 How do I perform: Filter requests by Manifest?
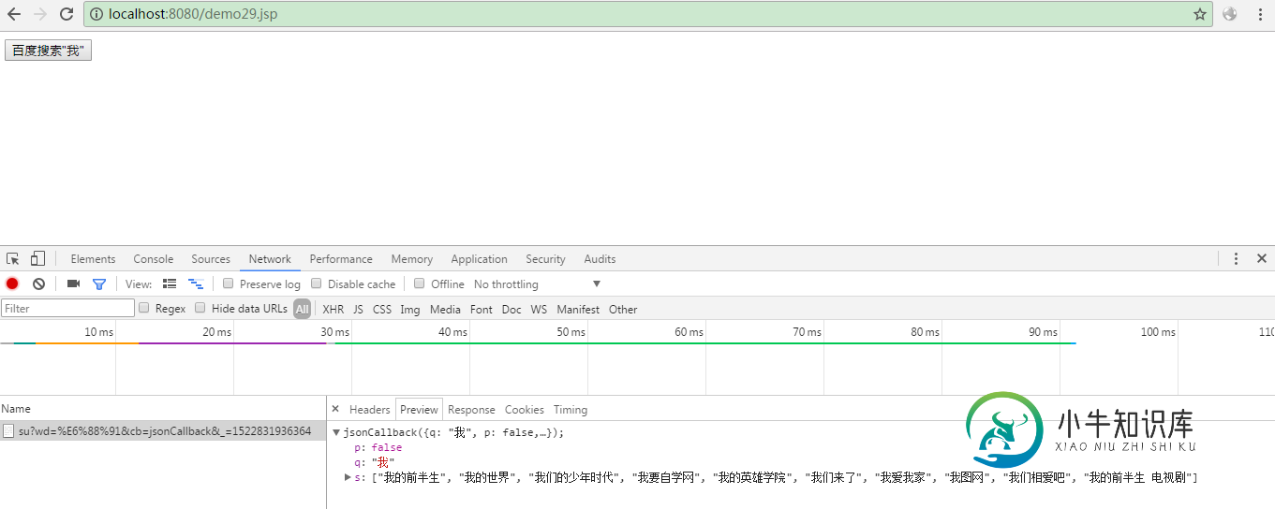(x=578, y=309)
